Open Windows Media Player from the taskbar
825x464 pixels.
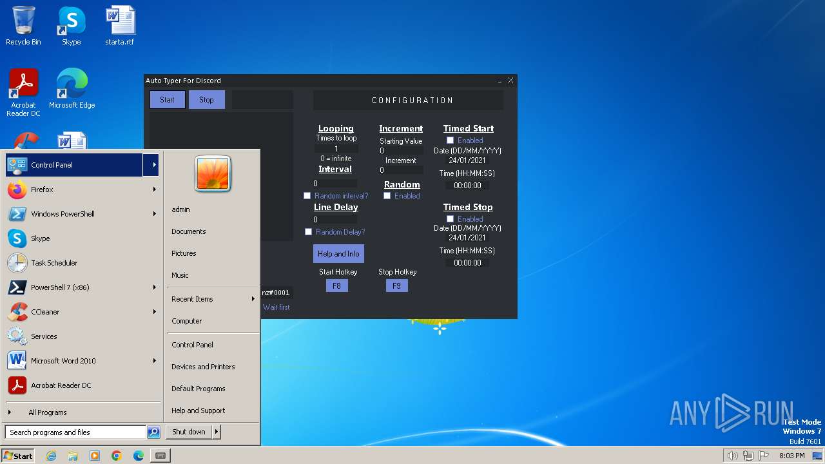95,456
